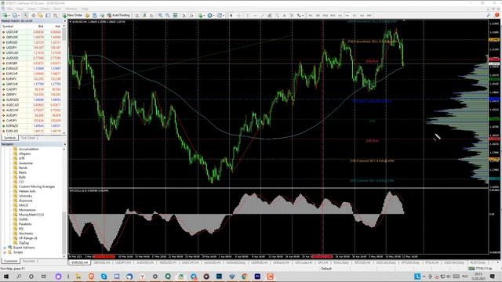Image resolution: width=502 pixels, height=282 pixels.
Task: Open the Data Window crosshair icon
Action: [33, 15]
